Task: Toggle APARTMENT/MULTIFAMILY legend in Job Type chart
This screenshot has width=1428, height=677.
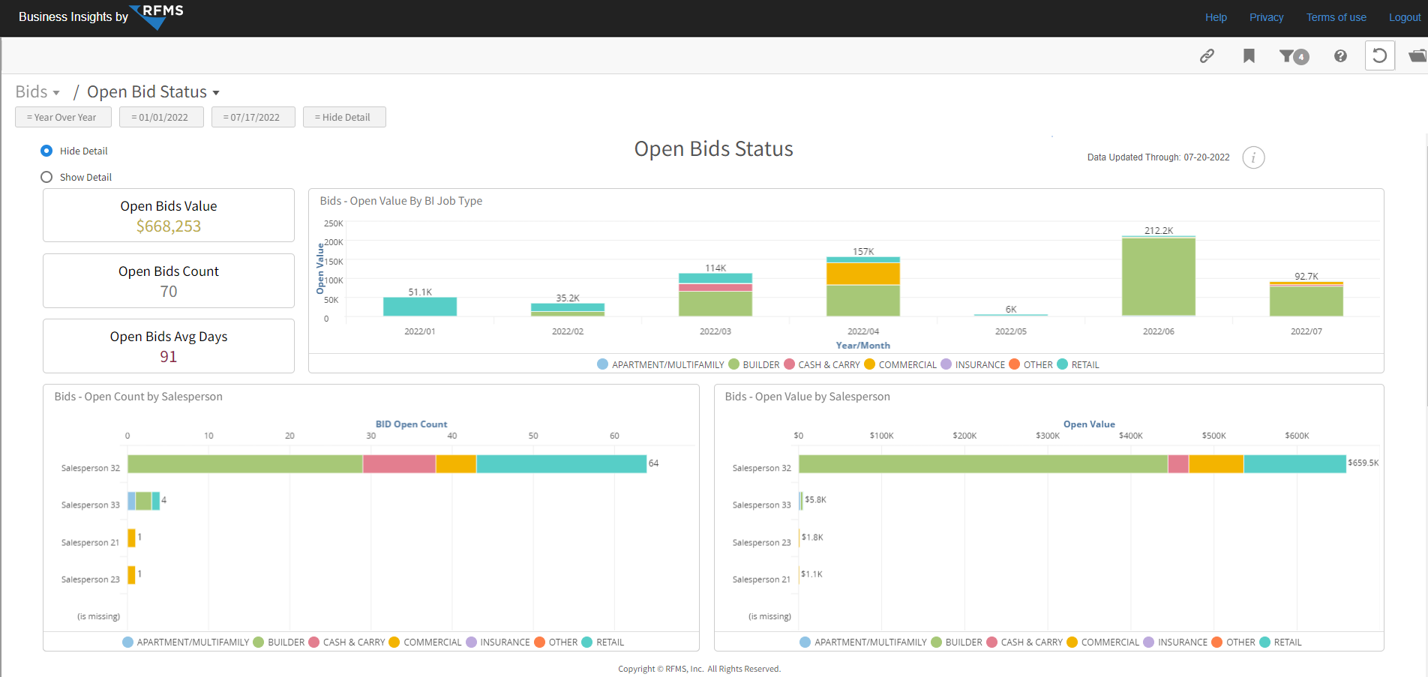Action: 661,364
